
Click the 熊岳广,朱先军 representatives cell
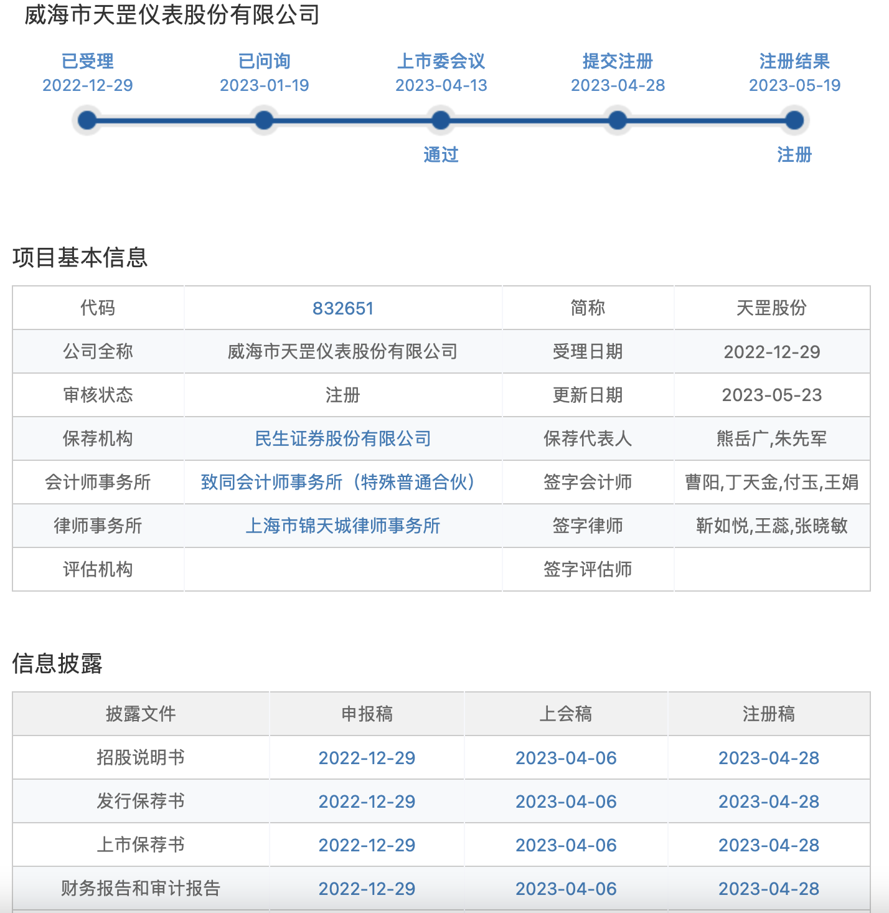pyautogui.click(x=772, y=438)
